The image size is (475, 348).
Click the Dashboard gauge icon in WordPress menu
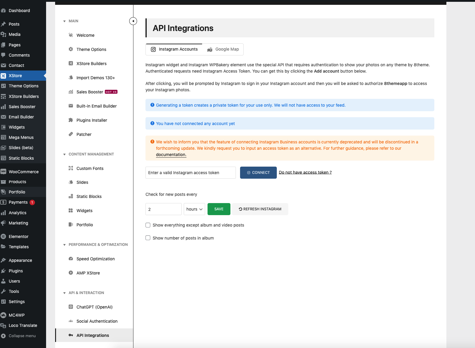3,11
